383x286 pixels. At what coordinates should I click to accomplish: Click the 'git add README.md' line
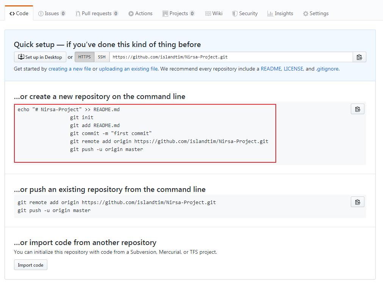(x=95, y=126)
